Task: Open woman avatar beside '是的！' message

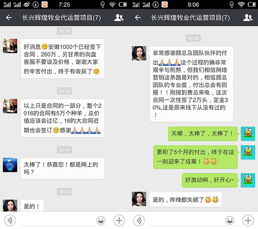Action: pos(10,205)
